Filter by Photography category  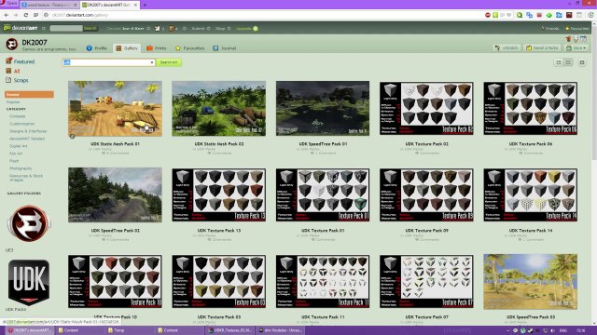21,168
